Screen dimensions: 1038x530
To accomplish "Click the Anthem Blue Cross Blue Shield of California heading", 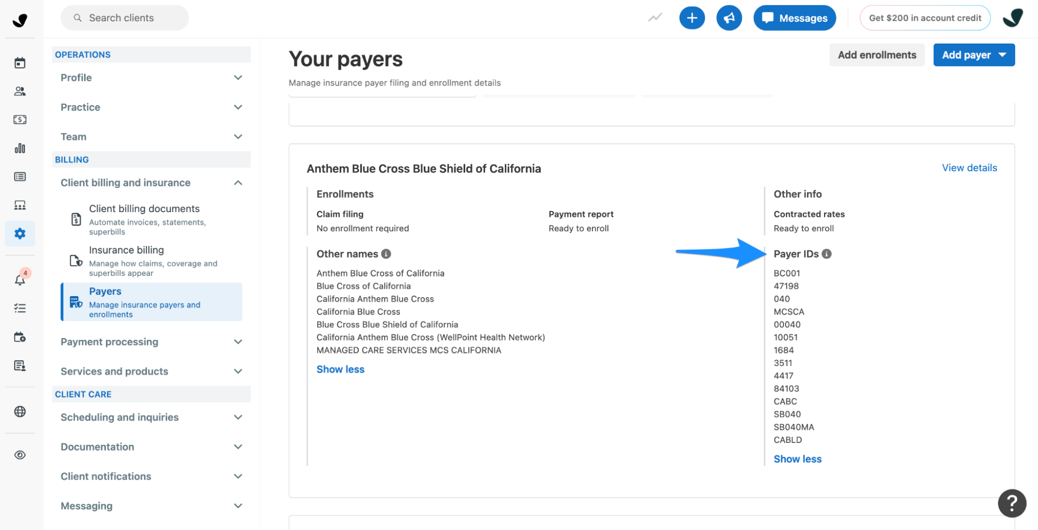I will 424,169.
